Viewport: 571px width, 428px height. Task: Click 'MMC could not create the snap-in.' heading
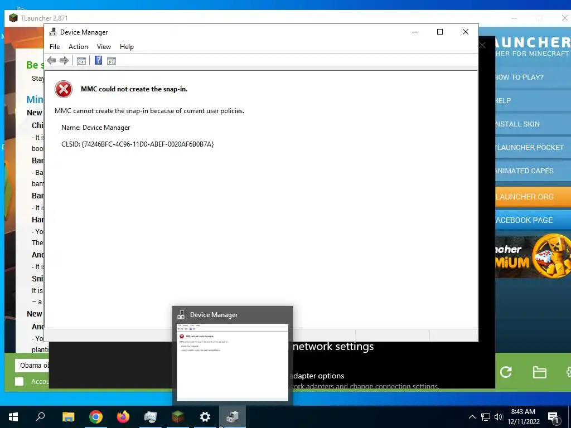pos(134,89)
